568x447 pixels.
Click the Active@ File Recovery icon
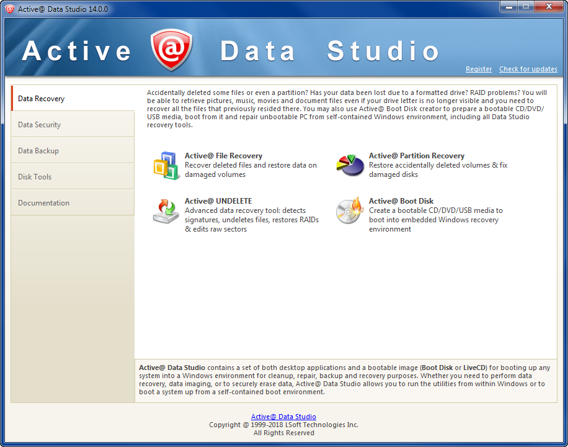click(167, 165)
